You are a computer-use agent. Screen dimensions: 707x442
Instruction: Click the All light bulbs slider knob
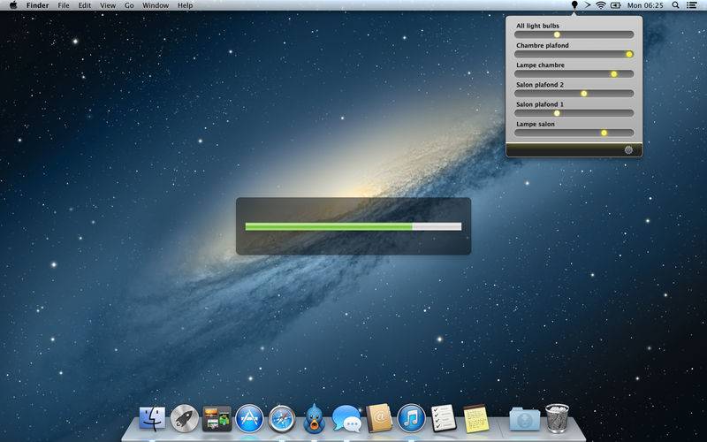(x=557, y=34)
